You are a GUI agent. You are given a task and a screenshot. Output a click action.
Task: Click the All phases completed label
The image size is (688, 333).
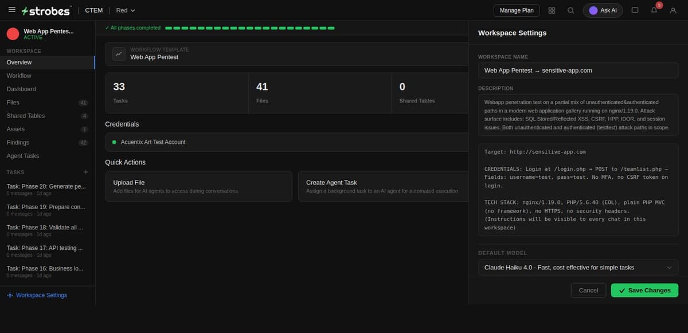pos(133,28)
